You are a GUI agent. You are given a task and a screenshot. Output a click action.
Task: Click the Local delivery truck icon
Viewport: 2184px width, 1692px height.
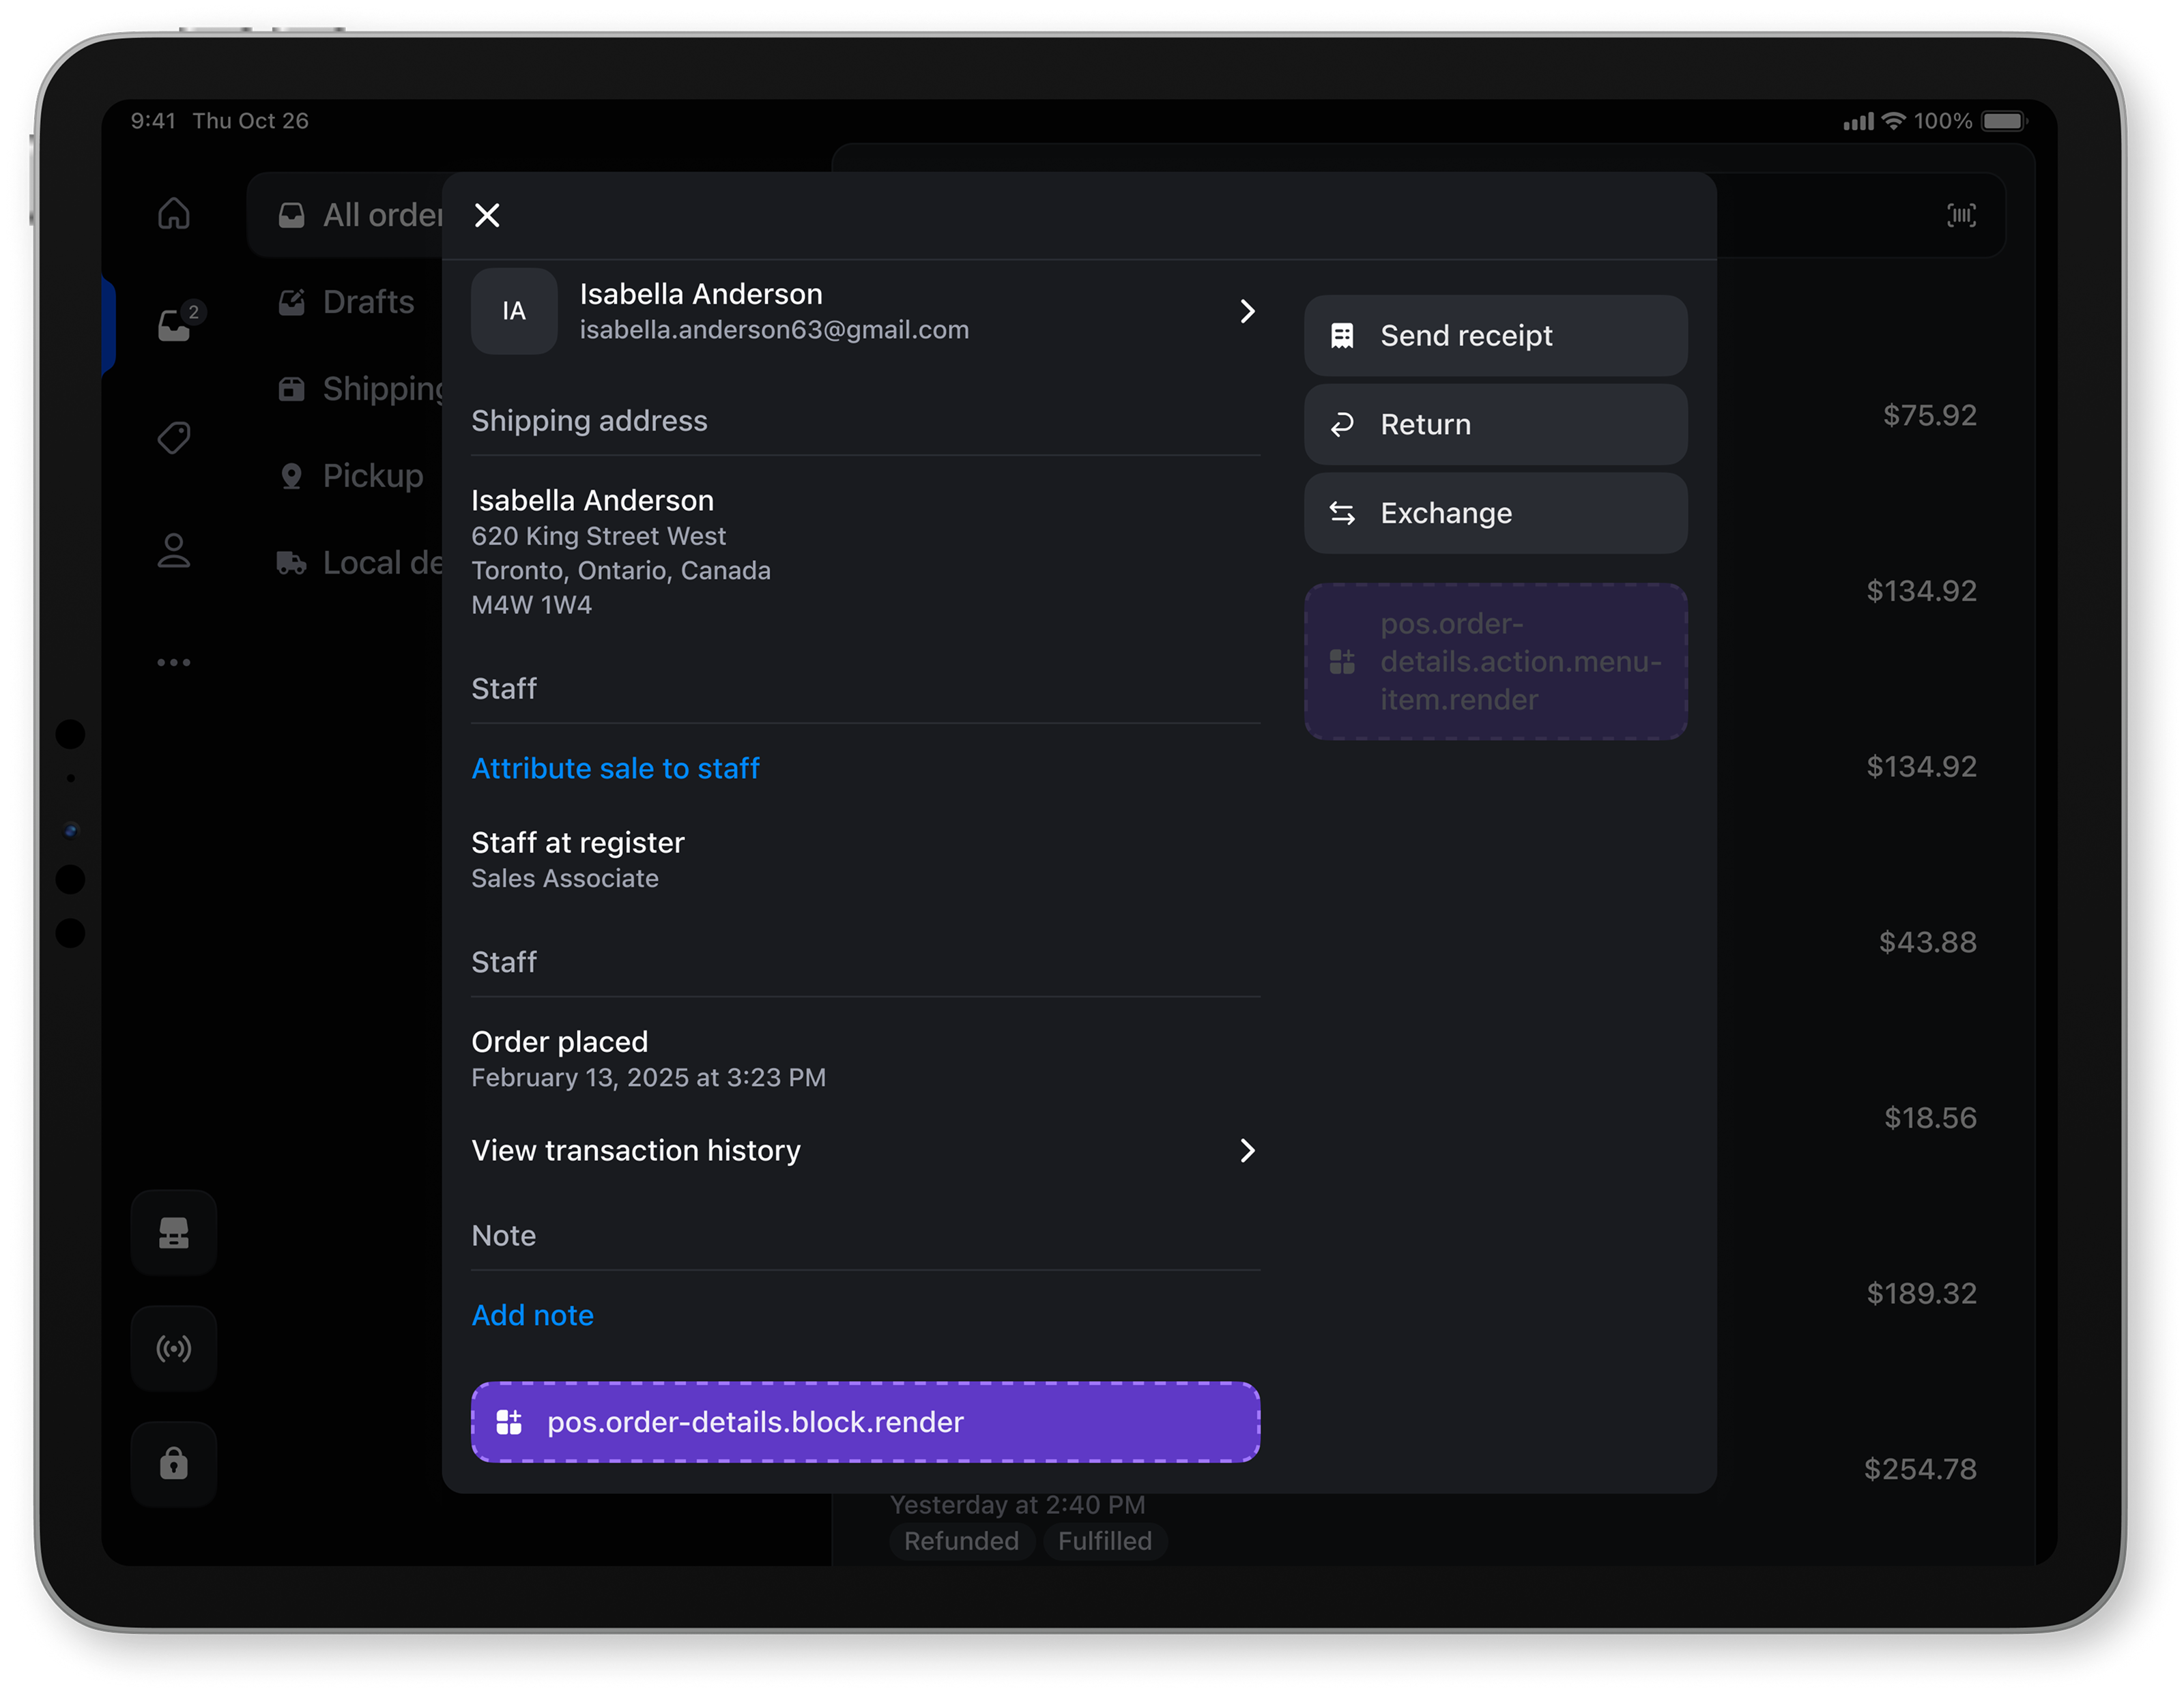coord(291,563)
